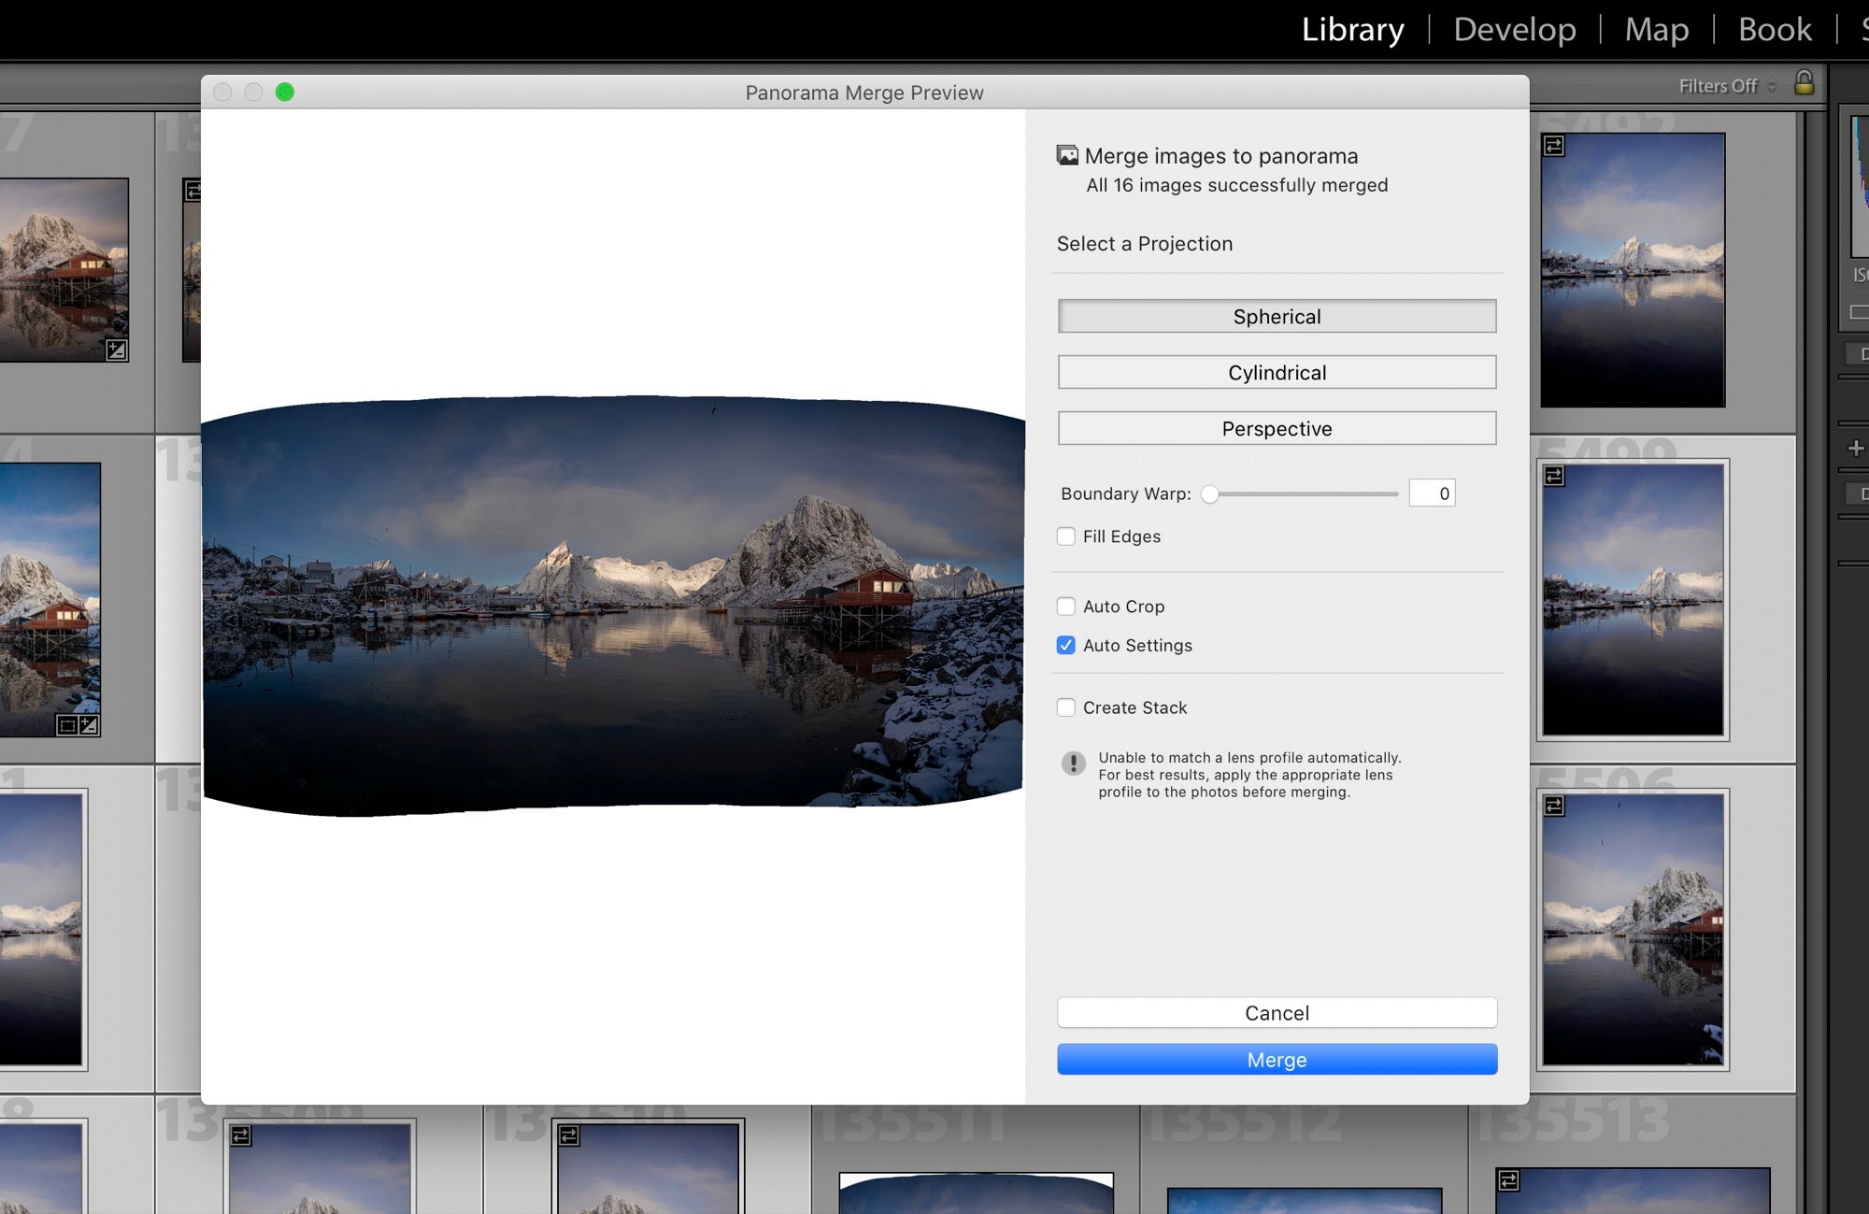This screenshot has width=1869, height=1214.
Task: Click the blue Merge button
Action: pos(1277,1059)
